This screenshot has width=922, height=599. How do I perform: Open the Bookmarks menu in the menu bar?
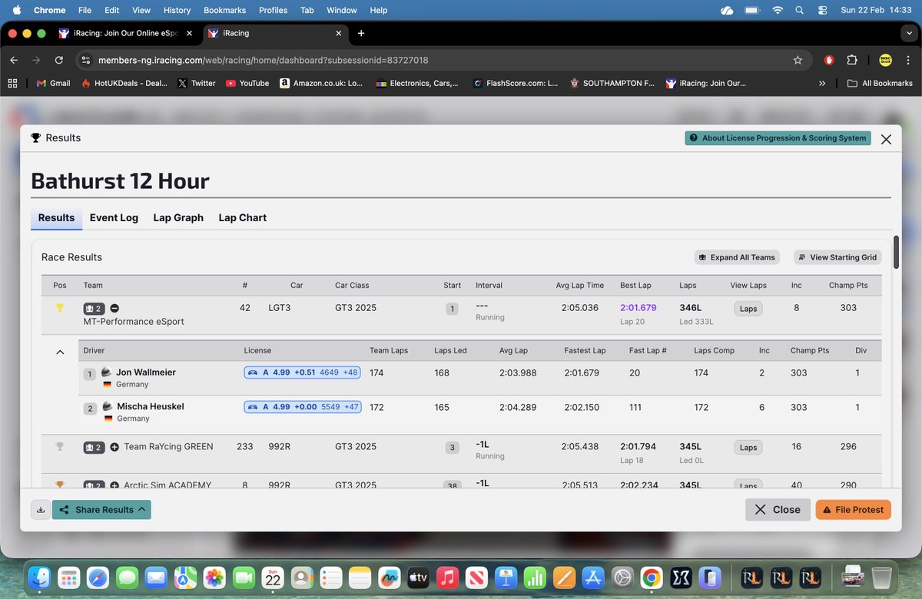226,10
